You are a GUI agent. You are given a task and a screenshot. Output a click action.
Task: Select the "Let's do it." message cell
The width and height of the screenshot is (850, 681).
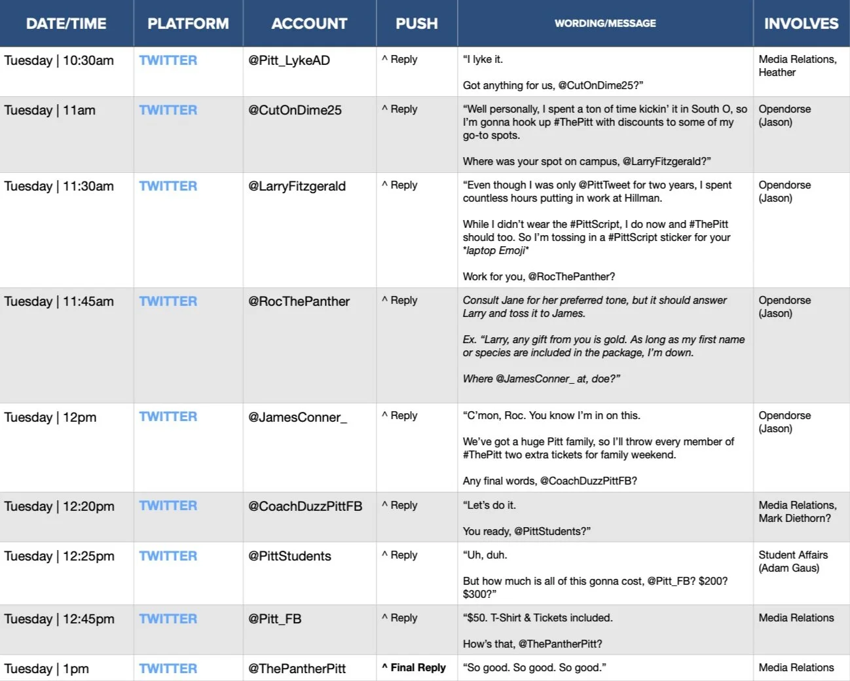[x=605, y=517]
